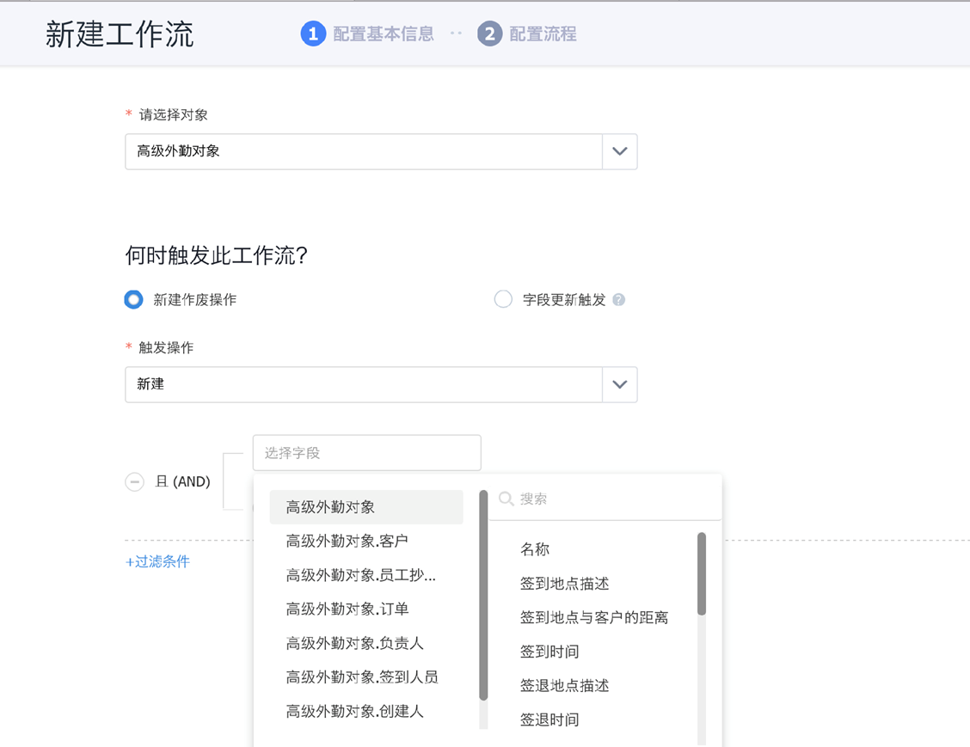970x747 pixels.
Task: Expand the 请选择对象 dropdown arrow
Action: click(619, 151)
